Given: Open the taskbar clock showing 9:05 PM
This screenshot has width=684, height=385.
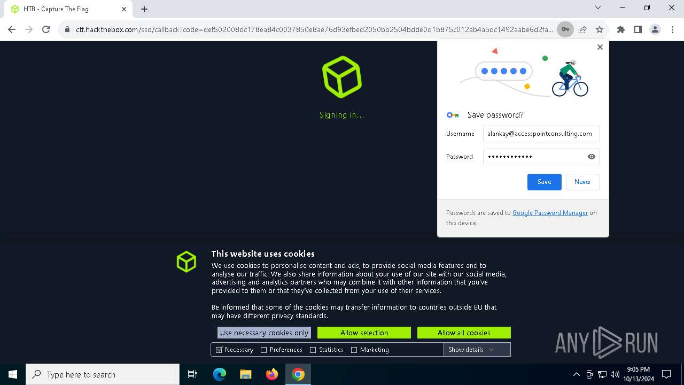Looking at the screenshot, I should coord(639,374).
